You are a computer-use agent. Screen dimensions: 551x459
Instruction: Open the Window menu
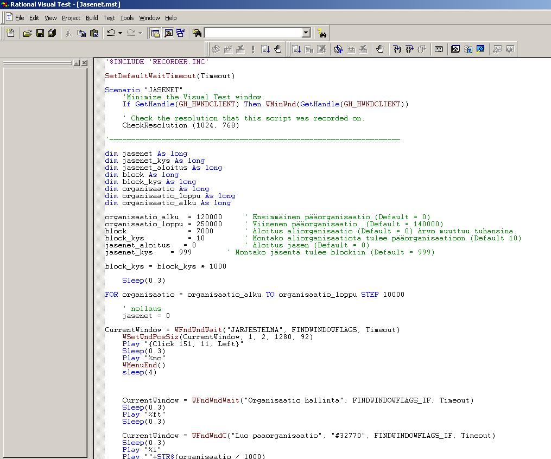click(x=149, y=18)
